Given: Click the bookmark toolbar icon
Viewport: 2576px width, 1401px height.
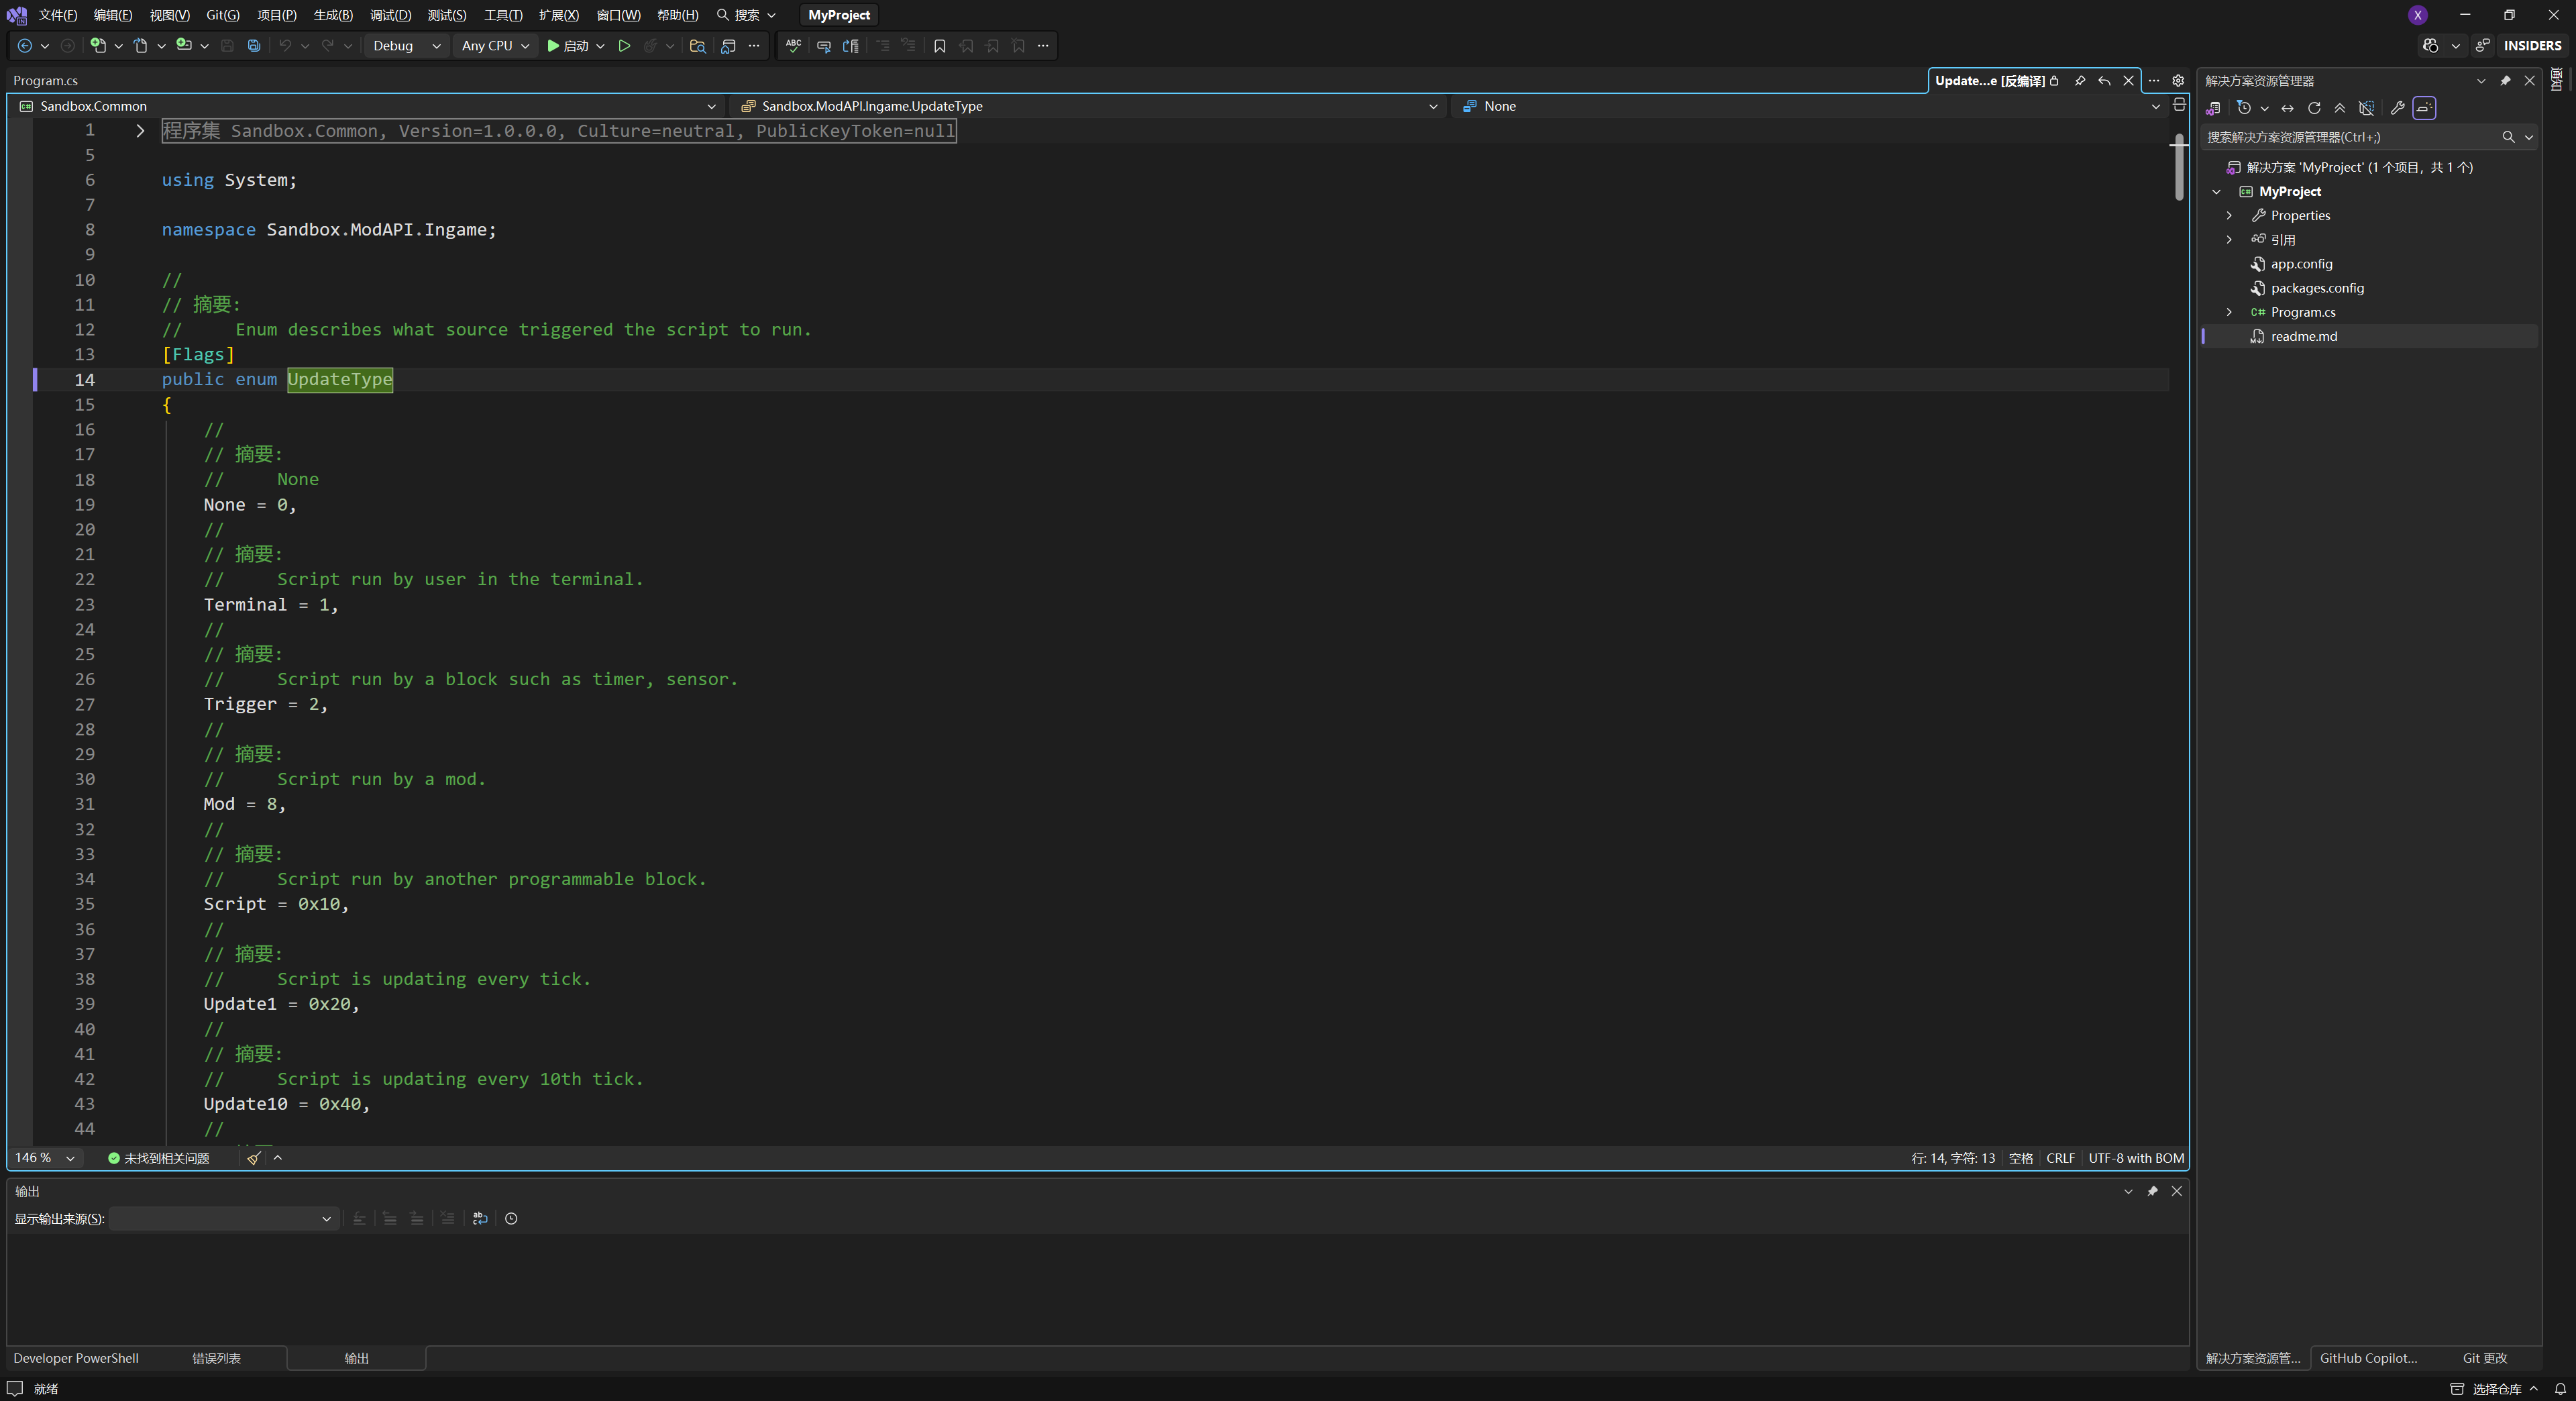Looking at the screenshot, I should coord(939,46).
